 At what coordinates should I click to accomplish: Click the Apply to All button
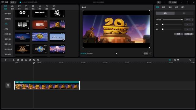point(189,34)
